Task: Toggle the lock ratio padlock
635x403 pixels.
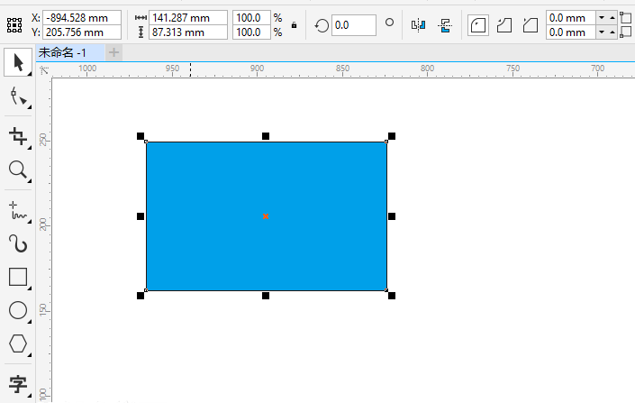Action: [294, 25]
